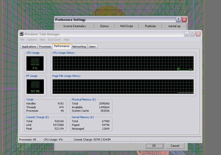Switch to the Networking tab
Screen dimensions: 221x155
(x=79, y=47)
